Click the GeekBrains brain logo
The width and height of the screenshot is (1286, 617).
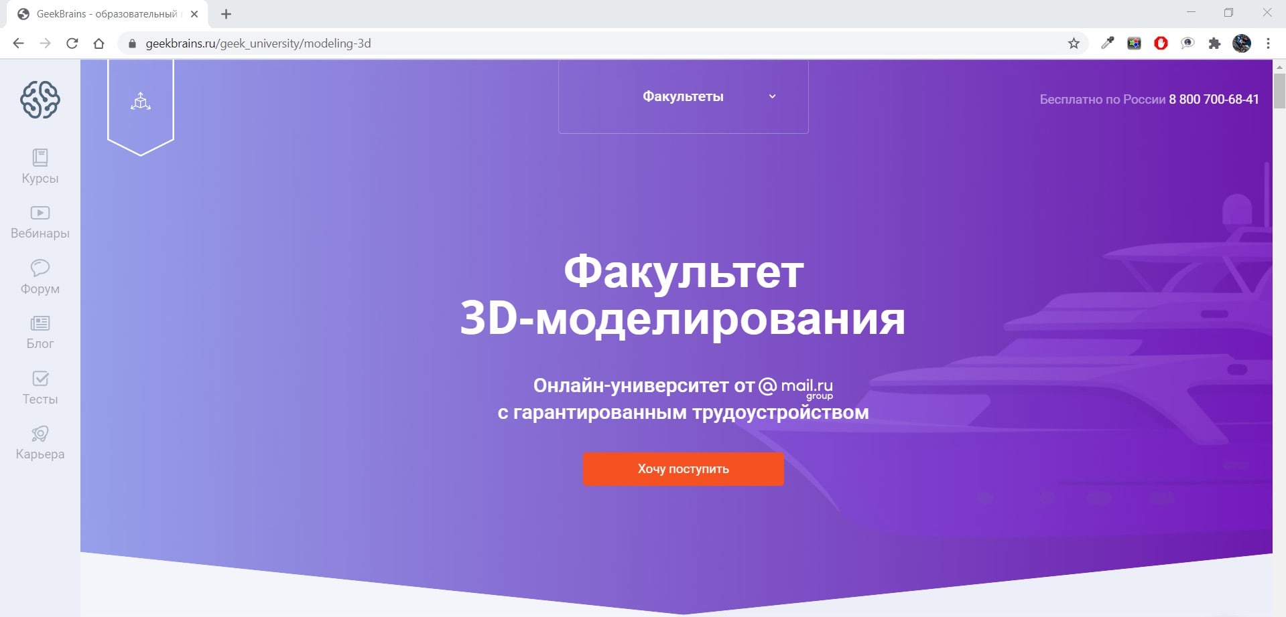point(40,100)
